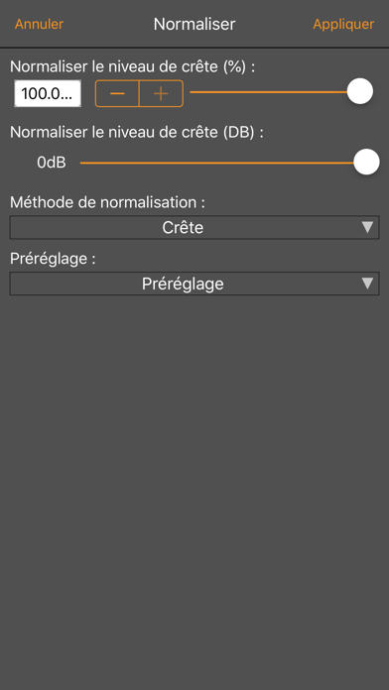Focus the 100.0 percent input field
The height and width of the screenshot is (690, 389).
click(48, 93)
